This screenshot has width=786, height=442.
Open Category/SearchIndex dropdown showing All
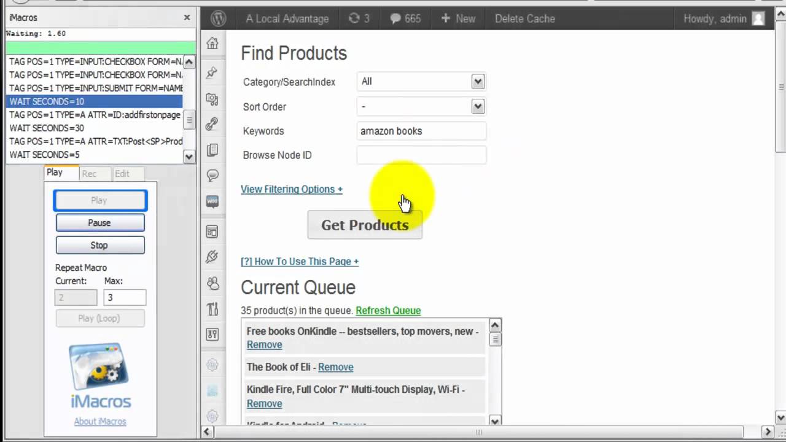pyautogui.click(x=421, y=81)
